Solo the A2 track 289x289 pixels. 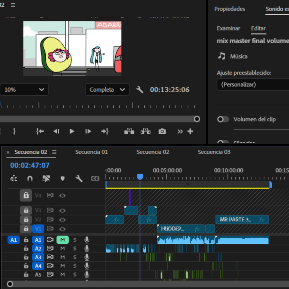75,248
